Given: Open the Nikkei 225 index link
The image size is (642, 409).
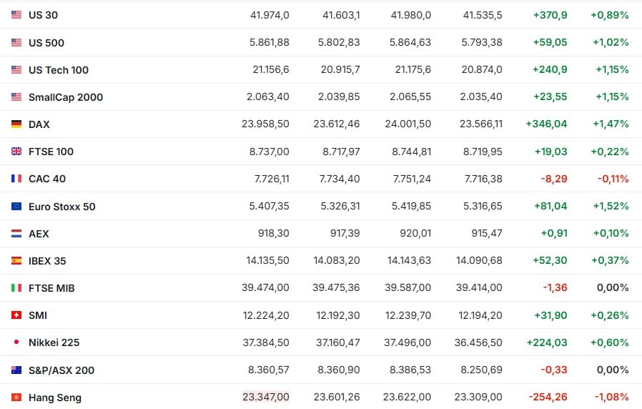Looking at the screenshot, I should click(54, 343).
